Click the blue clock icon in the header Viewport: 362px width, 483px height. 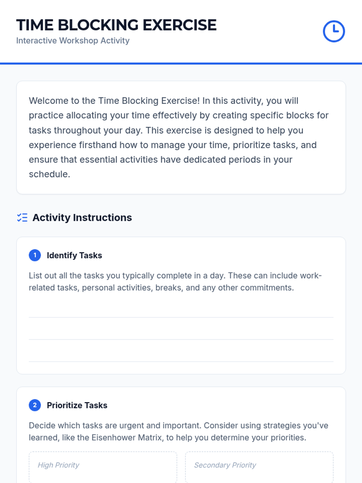point(334,31)
